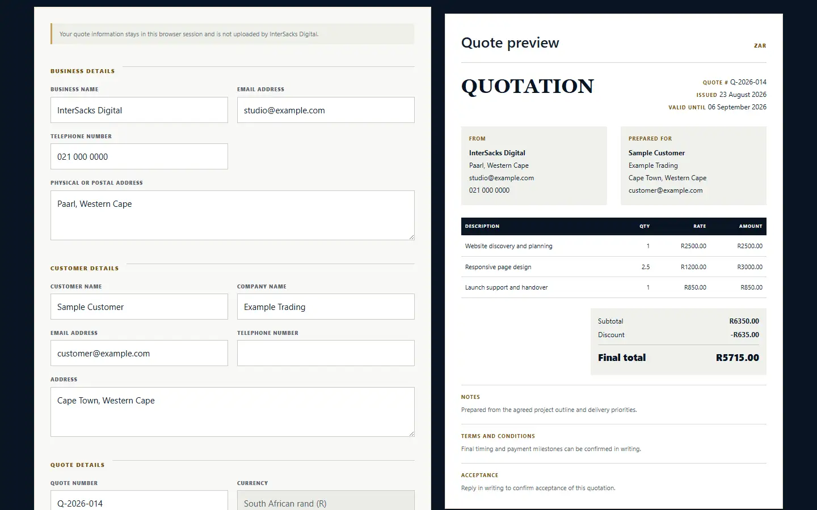The image size is (817, 510).
Task: Edit the Quote Number field
Action: coord(139,500)
